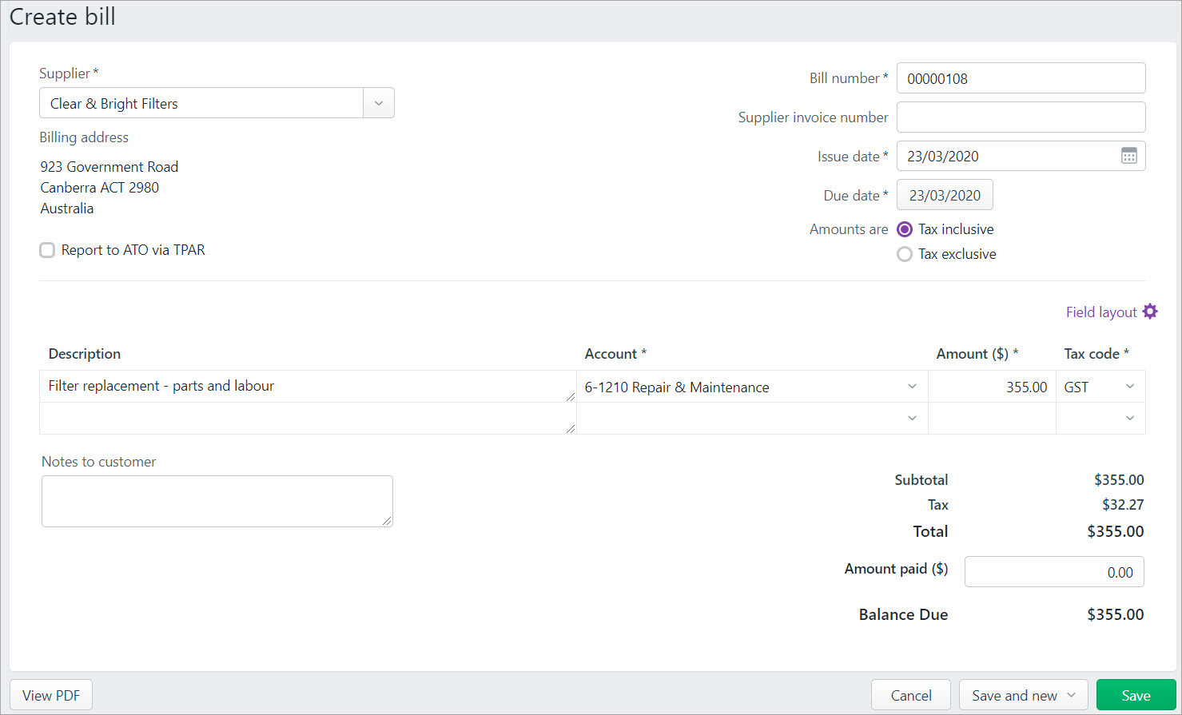Click the Amount paid input field
This screenshot has height=715, width=1182.
click(x=1054, y=572)
